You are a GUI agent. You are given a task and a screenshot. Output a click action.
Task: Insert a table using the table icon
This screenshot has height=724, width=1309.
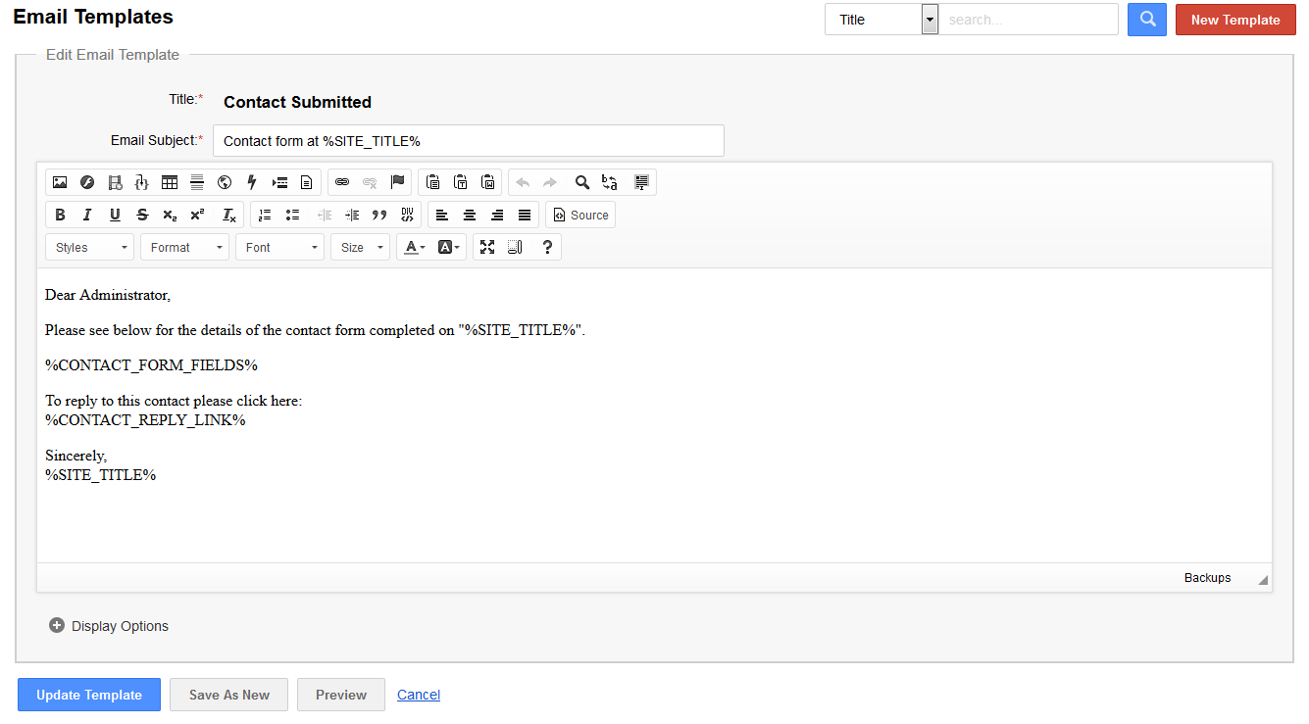170,182
